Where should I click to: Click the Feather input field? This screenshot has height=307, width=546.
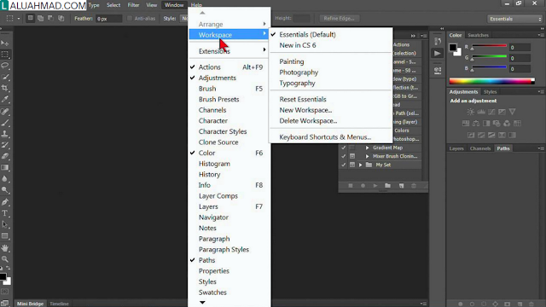(x=108, y=19)
